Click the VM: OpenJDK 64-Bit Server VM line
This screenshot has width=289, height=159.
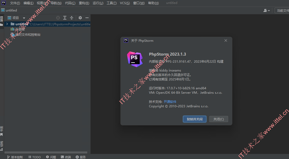coord(186,92)
